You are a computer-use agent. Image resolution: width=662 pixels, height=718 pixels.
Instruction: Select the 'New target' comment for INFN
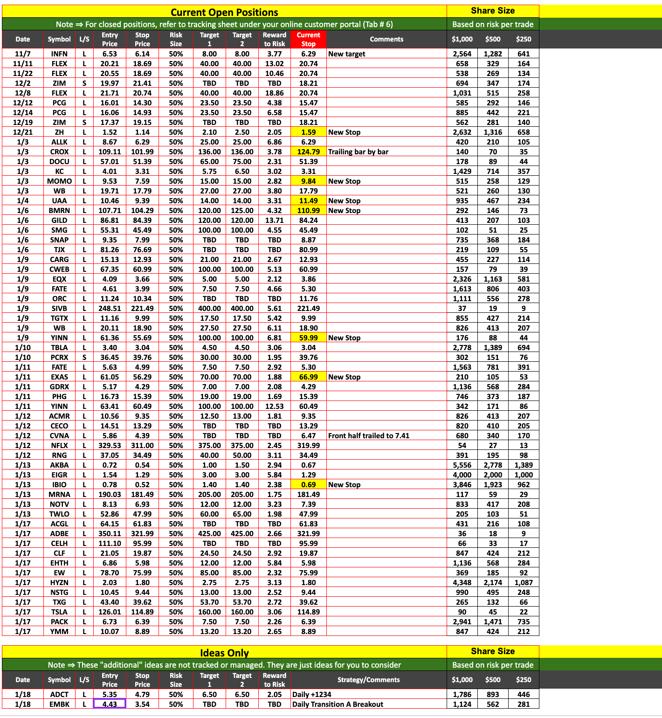pos(346,54)
